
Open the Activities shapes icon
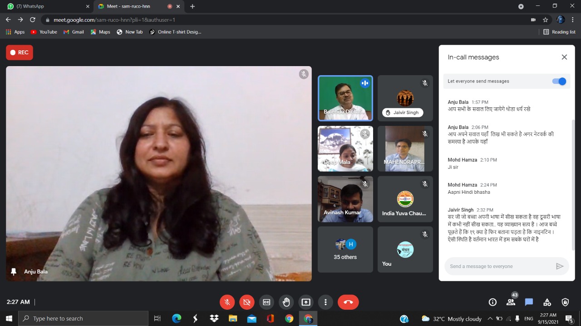[547, 302]
